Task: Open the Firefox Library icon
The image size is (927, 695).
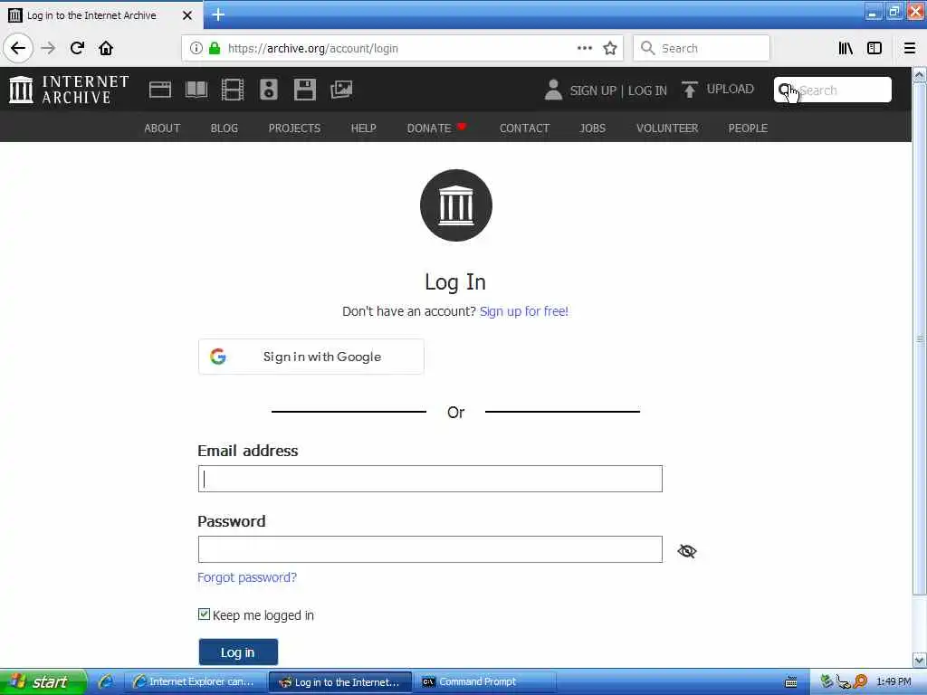Action: tap(846, 48)
